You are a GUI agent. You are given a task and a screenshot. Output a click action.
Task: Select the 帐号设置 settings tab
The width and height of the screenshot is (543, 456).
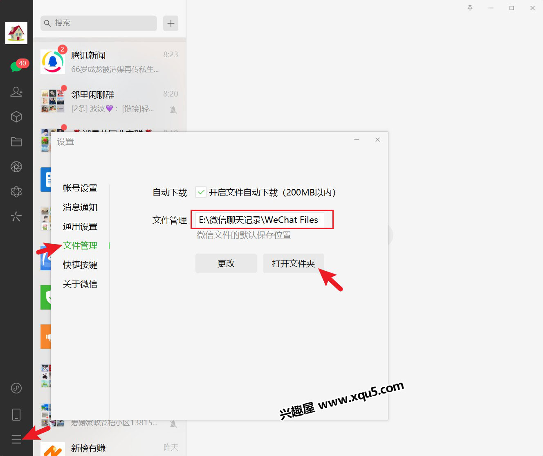point(80,188)
